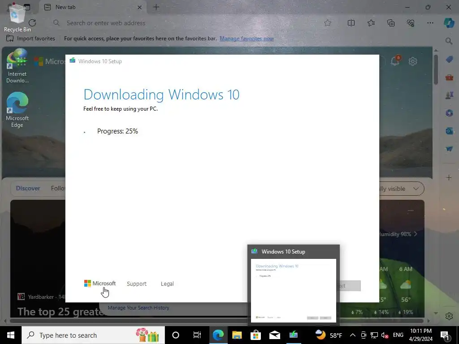This screenshot has width=459, height=344.
Task: Toggle Edge split screen icon
Action: 351,23
